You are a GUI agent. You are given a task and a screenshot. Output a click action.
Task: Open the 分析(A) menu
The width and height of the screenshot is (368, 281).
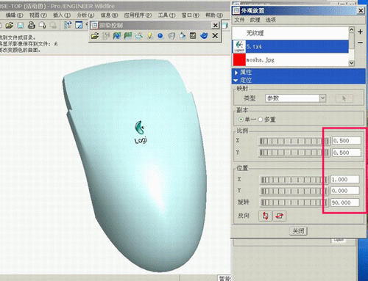point(85,15)
